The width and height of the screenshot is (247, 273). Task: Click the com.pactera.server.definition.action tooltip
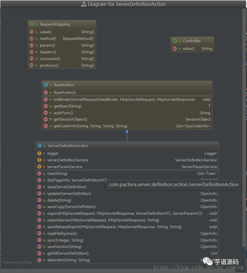(174, 184)
